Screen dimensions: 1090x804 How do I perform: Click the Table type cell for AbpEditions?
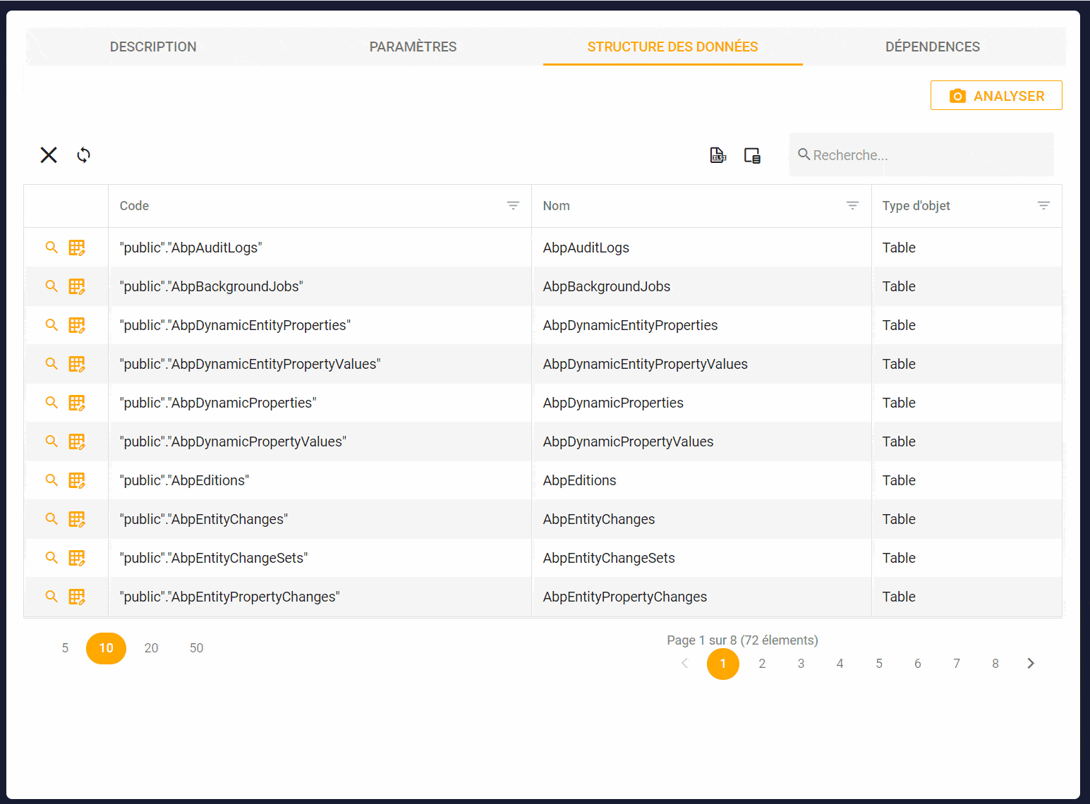tap(967, 480)
